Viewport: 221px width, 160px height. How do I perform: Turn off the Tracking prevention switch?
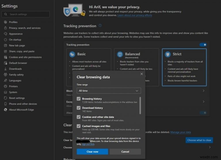(203, 45)
